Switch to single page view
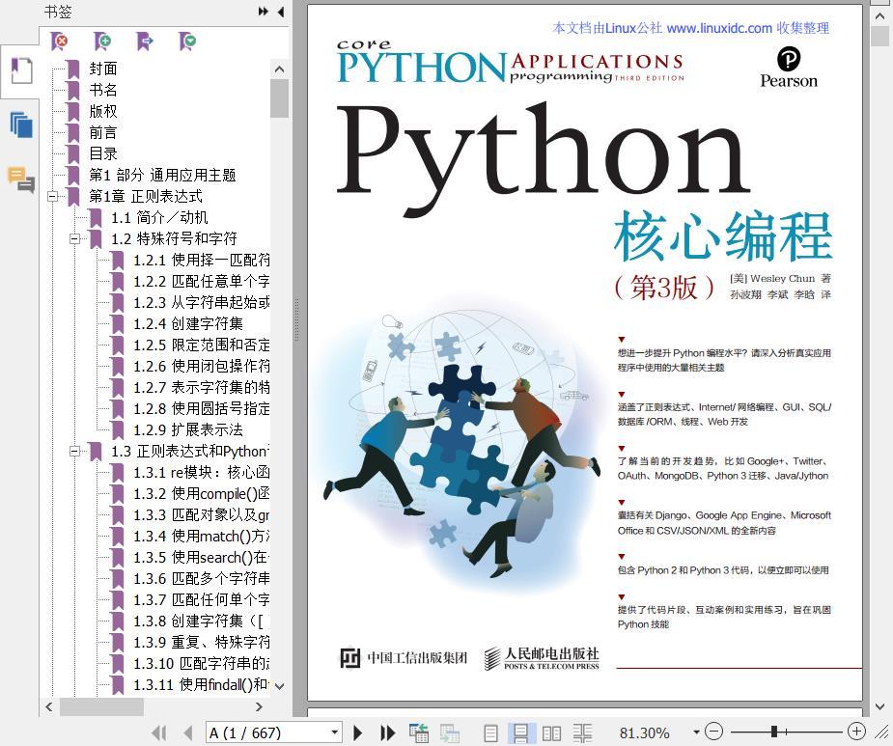Screen dimensions: 893x746 pyautogui.click(x=490, y=732)
